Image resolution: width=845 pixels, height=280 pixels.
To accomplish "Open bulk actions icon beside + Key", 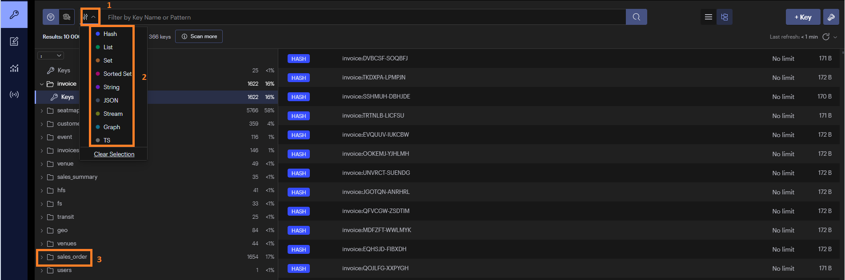I will (x=831, y=17).
